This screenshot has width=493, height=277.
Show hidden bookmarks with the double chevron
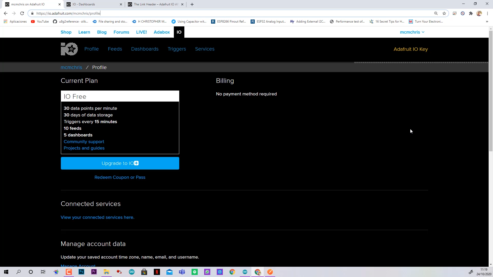(x=487, y=22)
